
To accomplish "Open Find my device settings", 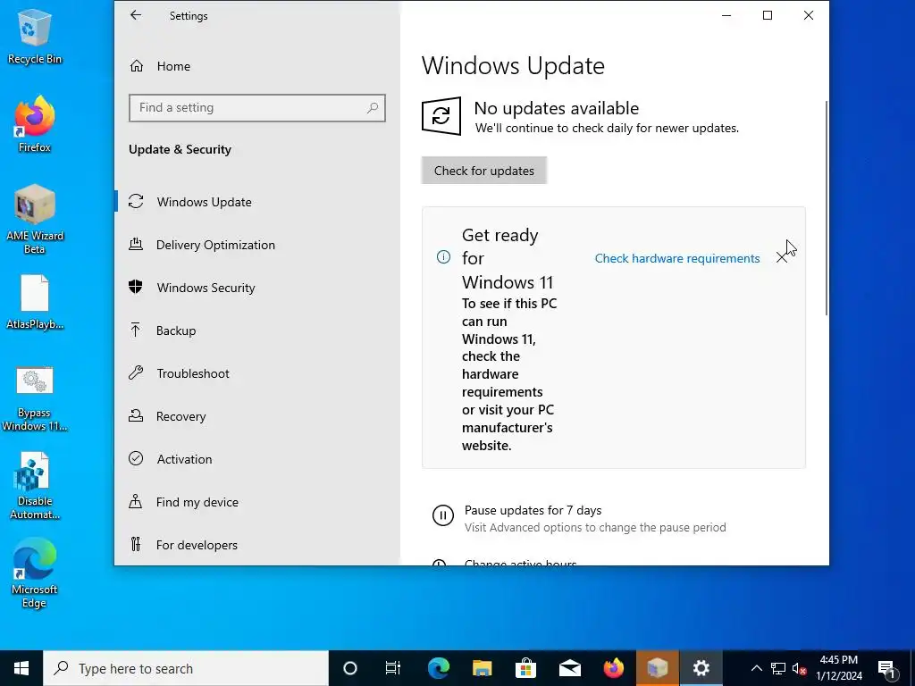I will click(x=256, y=502).
